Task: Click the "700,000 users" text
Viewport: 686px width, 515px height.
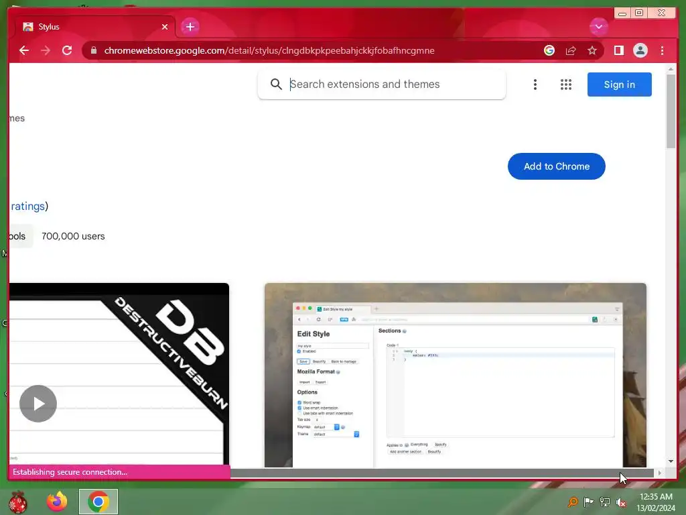Action: pyautogui.click(x=73, y=237)
